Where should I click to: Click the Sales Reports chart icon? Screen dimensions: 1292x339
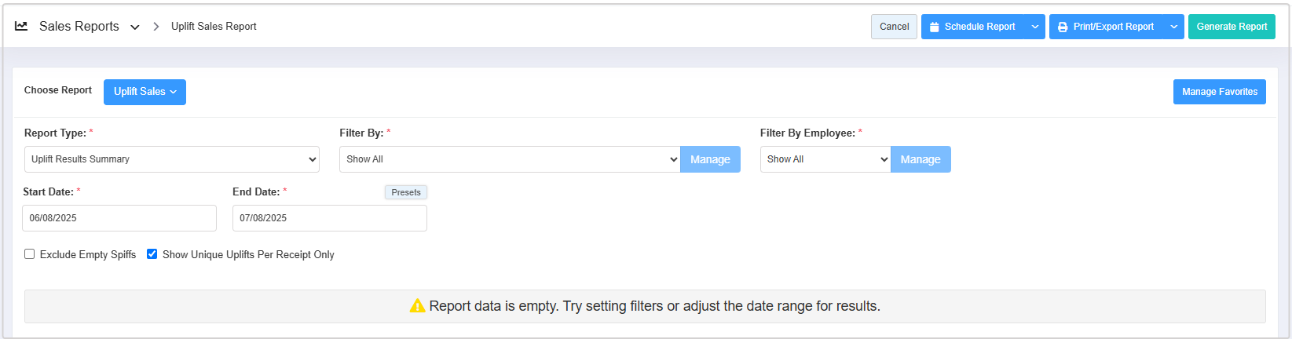tap(21, 26)
